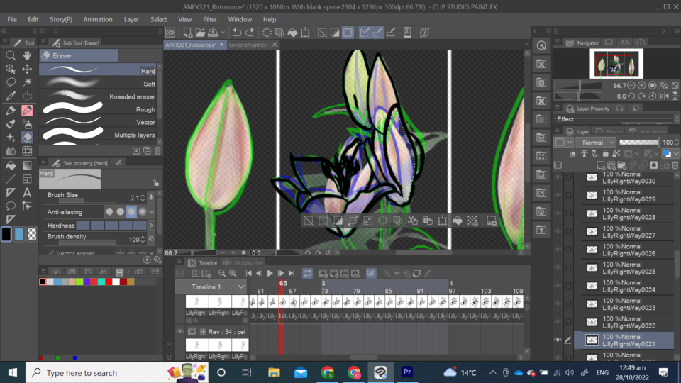681x383 pixels.
Task: Hide layer LillyRightWay0021 eye icon
Action: pos(558,340)
